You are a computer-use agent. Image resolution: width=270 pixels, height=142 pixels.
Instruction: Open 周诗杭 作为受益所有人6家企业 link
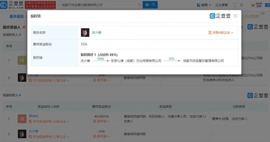pos(49,121)
